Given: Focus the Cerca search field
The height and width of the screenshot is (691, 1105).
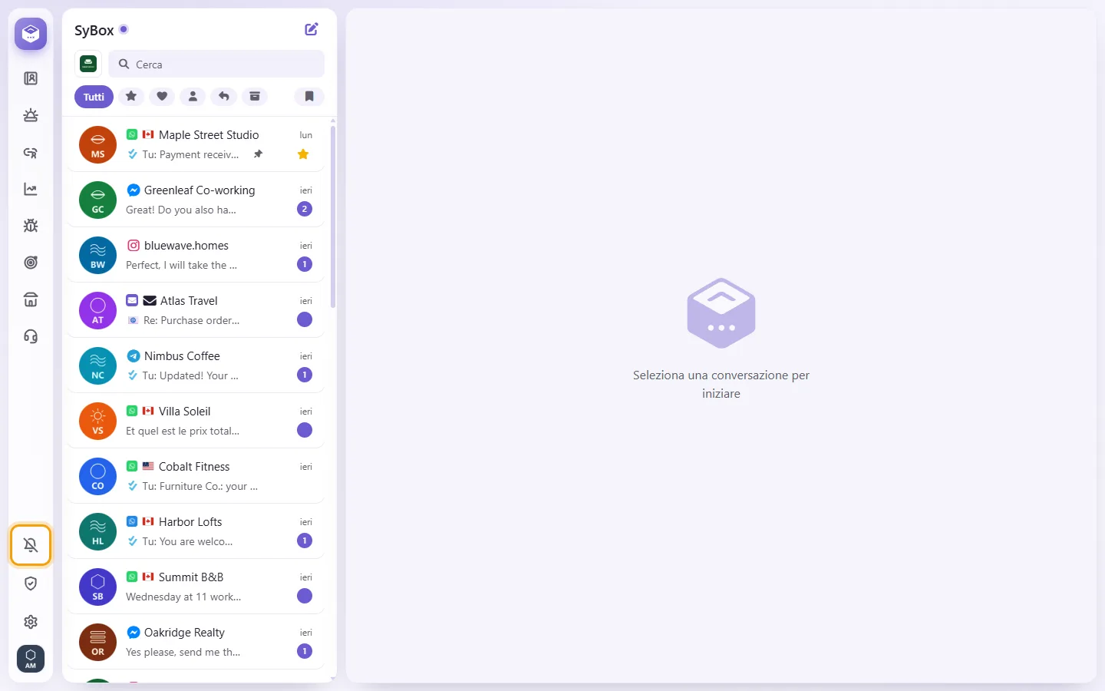Looking at the screenshot, I should coord(216,64).
